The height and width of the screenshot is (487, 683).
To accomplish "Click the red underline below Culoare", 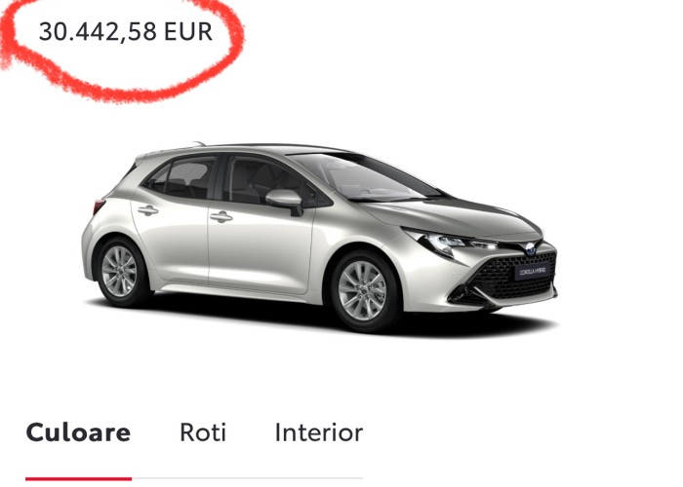I will tap(78, 479).
